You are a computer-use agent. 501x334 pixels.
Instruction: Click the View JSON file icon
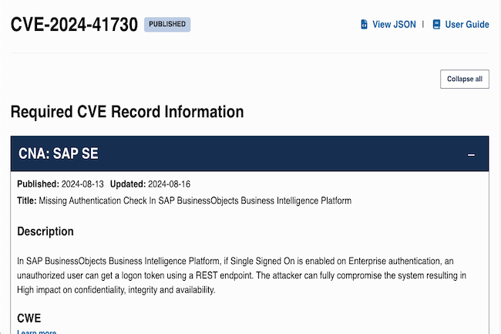pos(365,25)
